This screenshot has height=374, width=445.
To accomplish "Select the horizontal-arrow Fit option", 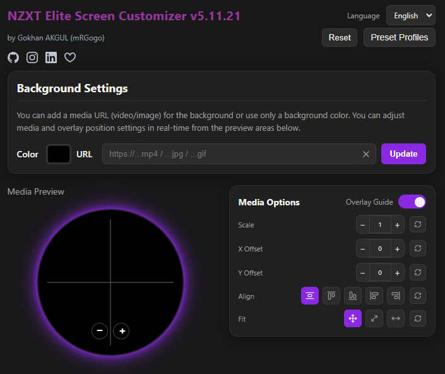I will click(x=396, y=318).
